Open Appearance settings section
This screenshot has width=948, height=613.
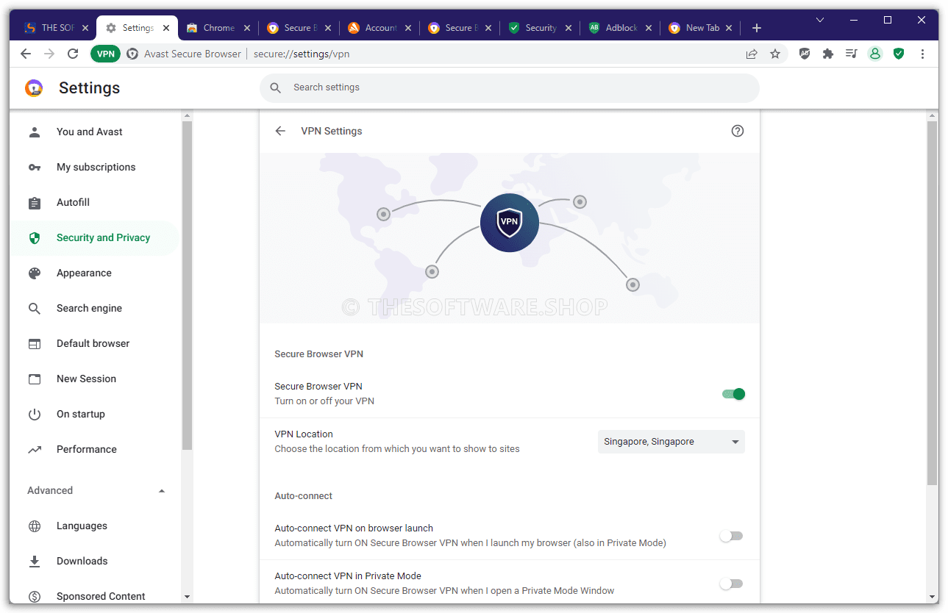point(94,273)
